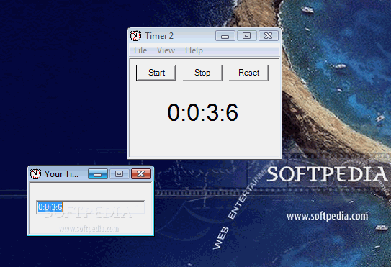
Task: Open the Help menu in Timer 2
Action: 194,50
